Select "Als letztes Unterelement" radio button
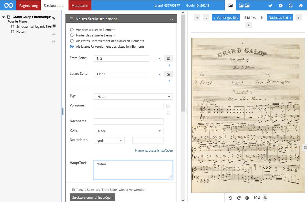Image resolution: width=307 pixels, height=202 pixels. (72, 47)
